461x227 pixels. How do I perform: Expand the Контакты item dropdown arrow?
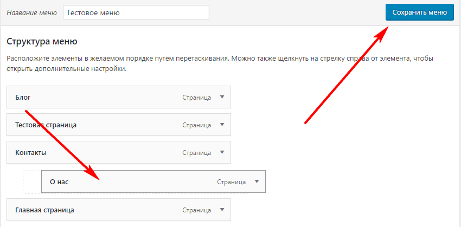(x=222, y=152)
